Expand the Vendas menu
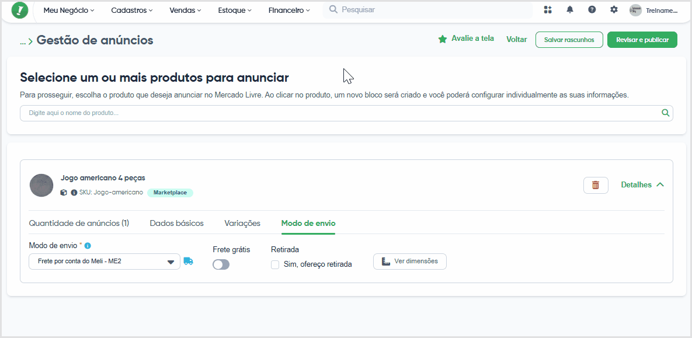 coord(185,10)
